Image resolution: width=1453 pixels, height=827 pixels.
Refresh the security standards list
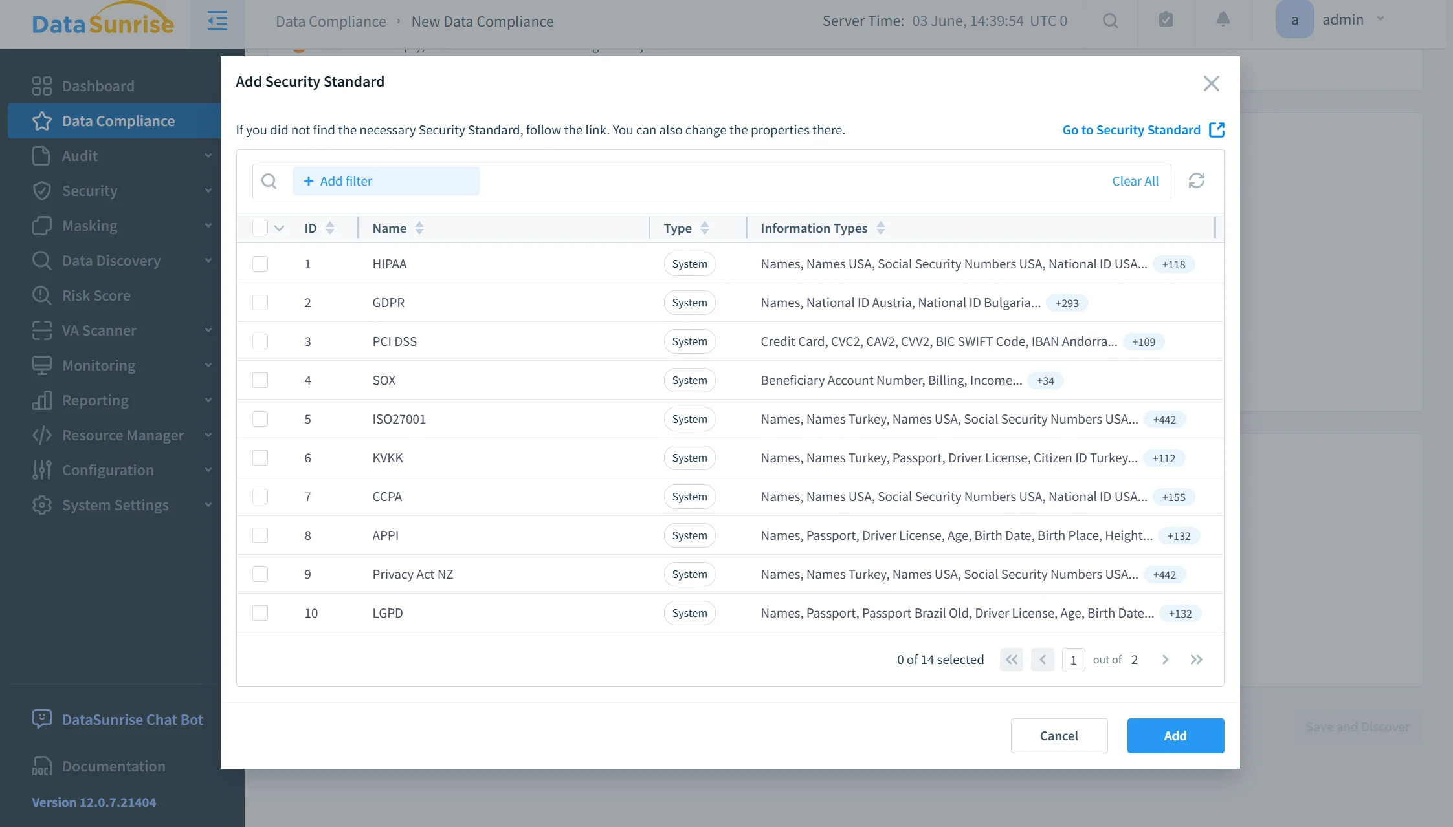pyautogui.click(x=1197, y=180)
